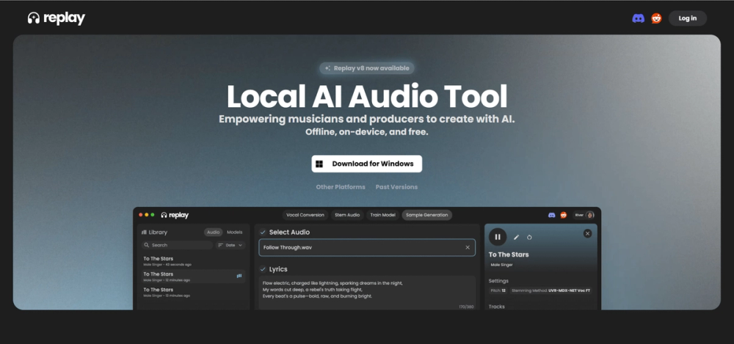
Task: Click the Reddit icon inside the app preview
Action: click(564, 215)
